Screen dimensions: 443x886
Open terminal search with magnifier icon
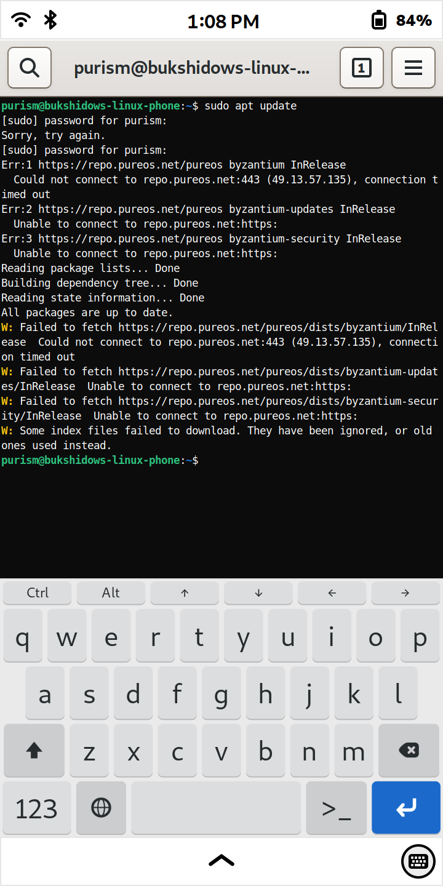pos(30,68)
